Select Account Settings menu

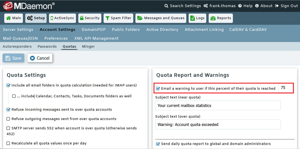pos(57,29)
